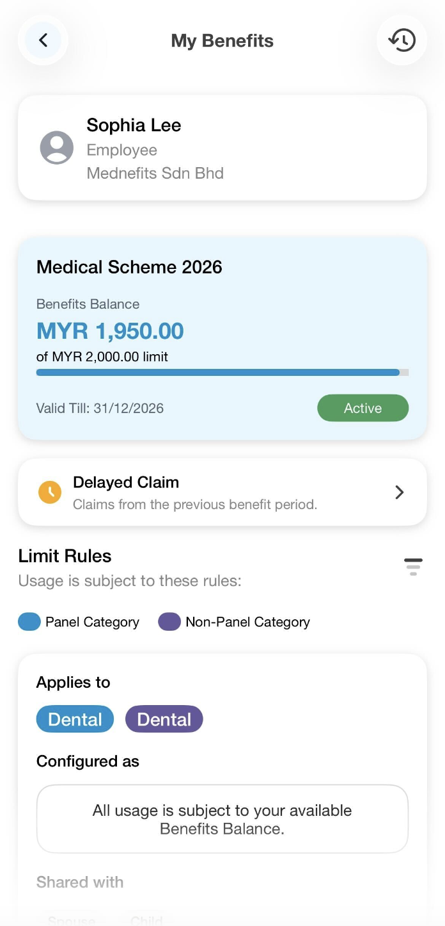Open the Limit Rules filter icon

click(413, 567)
